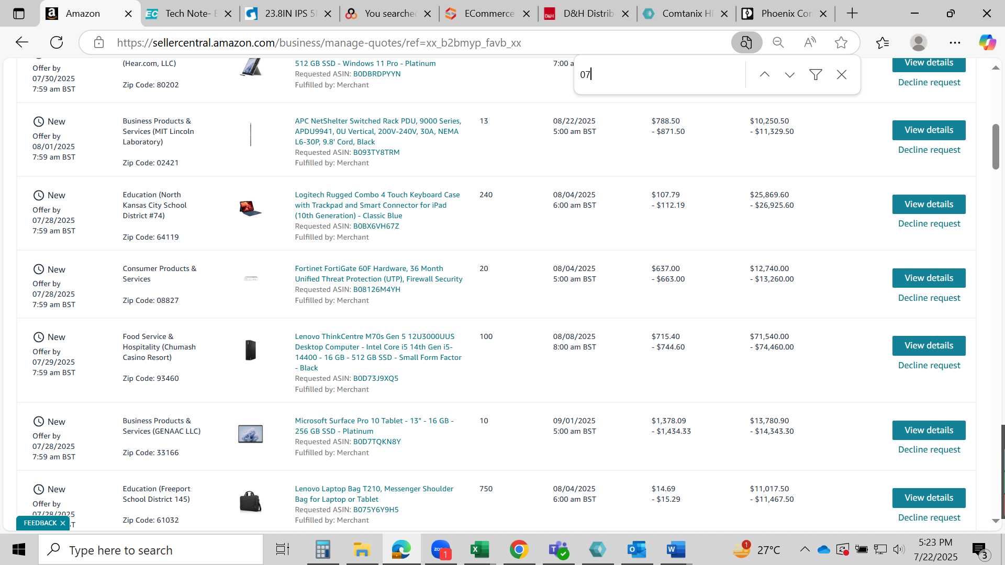Open tab actions menu icon
1005x565 pixels.
click(x=19, y=14)
